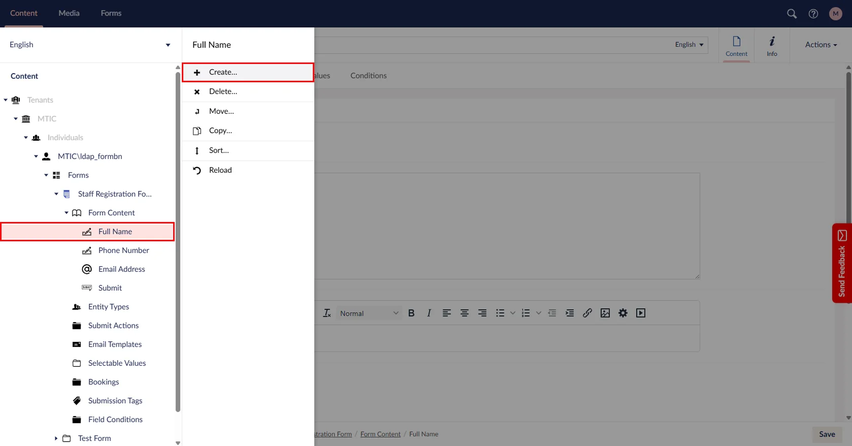Click the user avatar icon
Viewport: 852px width, 446px height.
point(835,14)
